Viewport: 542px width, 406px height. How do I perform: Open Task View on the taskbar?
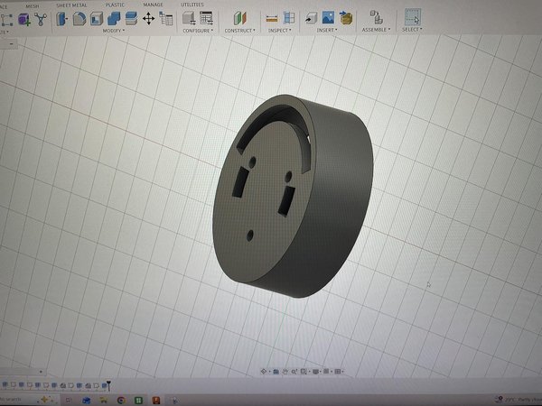coord(69,400)
